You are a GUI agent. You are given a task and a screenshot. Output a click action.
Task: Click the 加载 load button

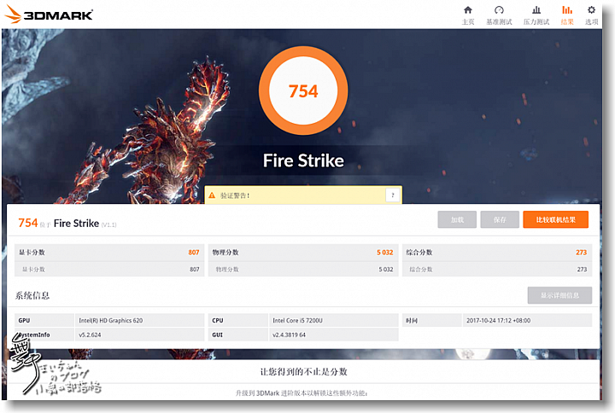pos(457,219)
